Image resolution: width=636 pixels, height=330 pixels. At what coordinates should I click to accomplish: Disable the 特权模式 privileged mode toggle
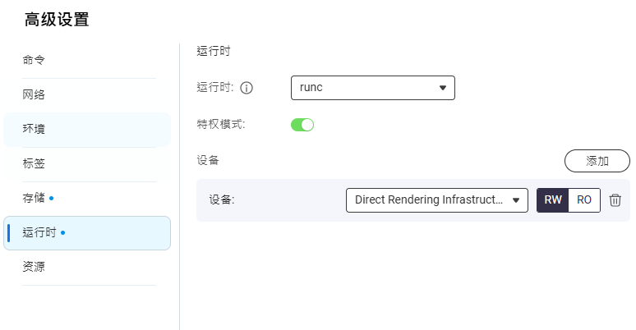point(302,125)
